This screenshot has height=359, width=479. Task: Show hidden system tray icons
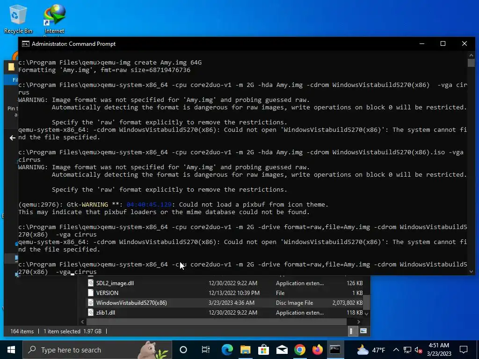tap(396, 350)
